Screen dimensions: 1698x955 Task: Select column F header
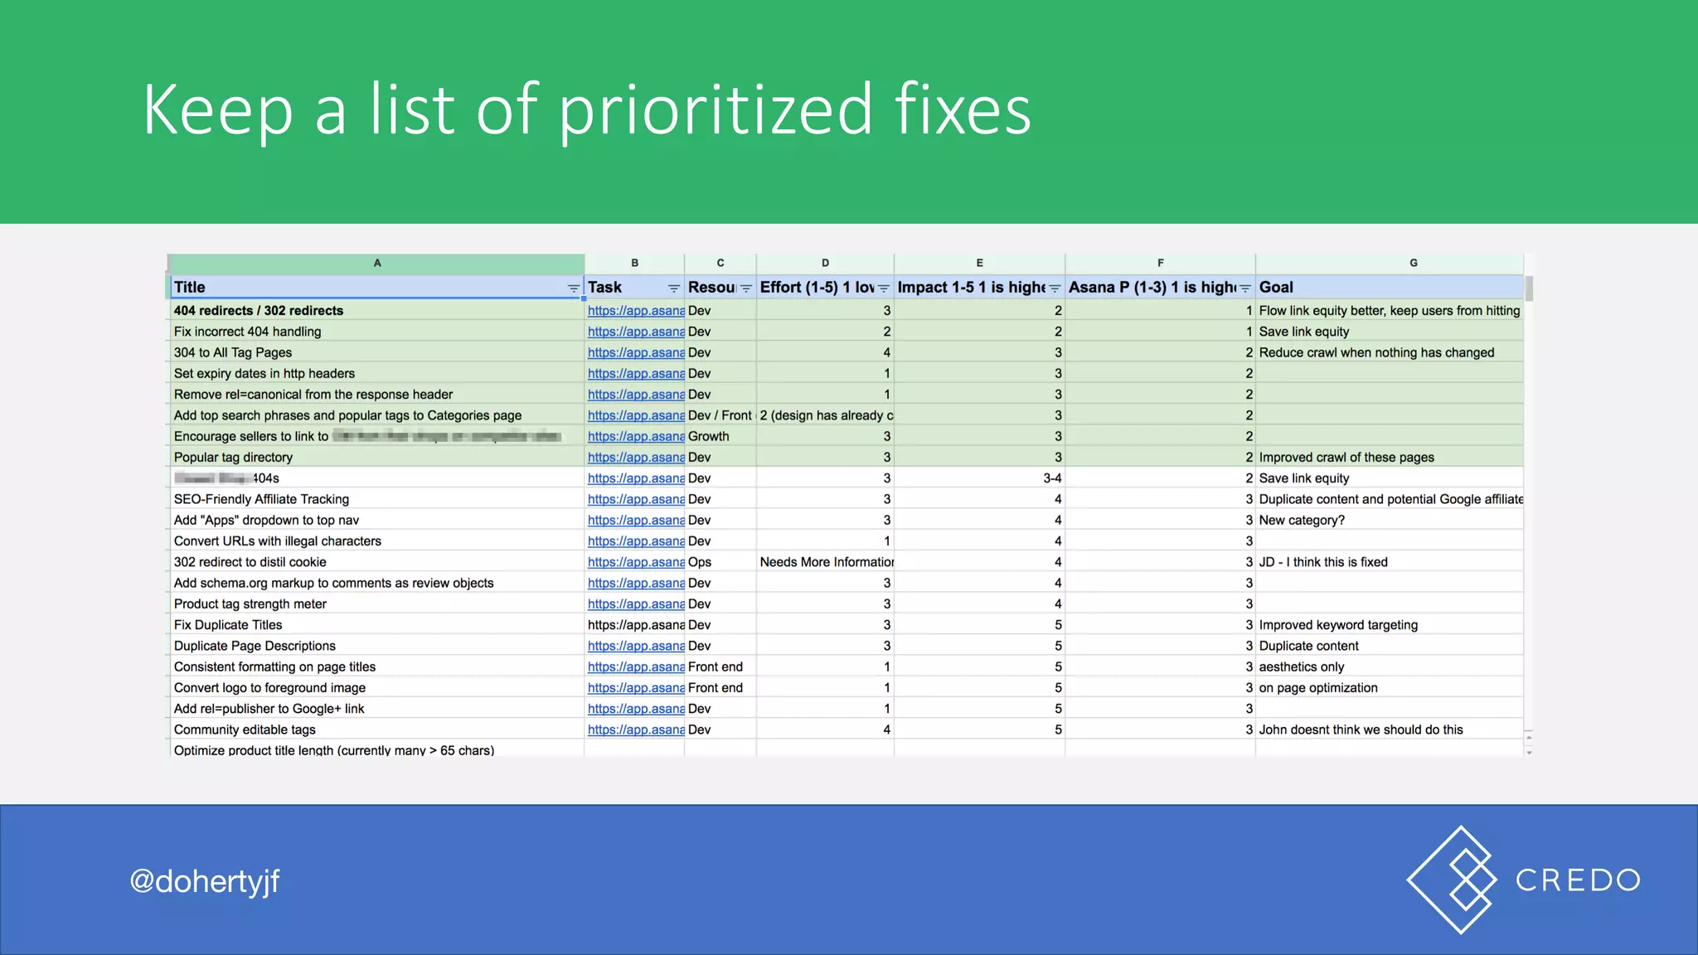coord(1160,264)
